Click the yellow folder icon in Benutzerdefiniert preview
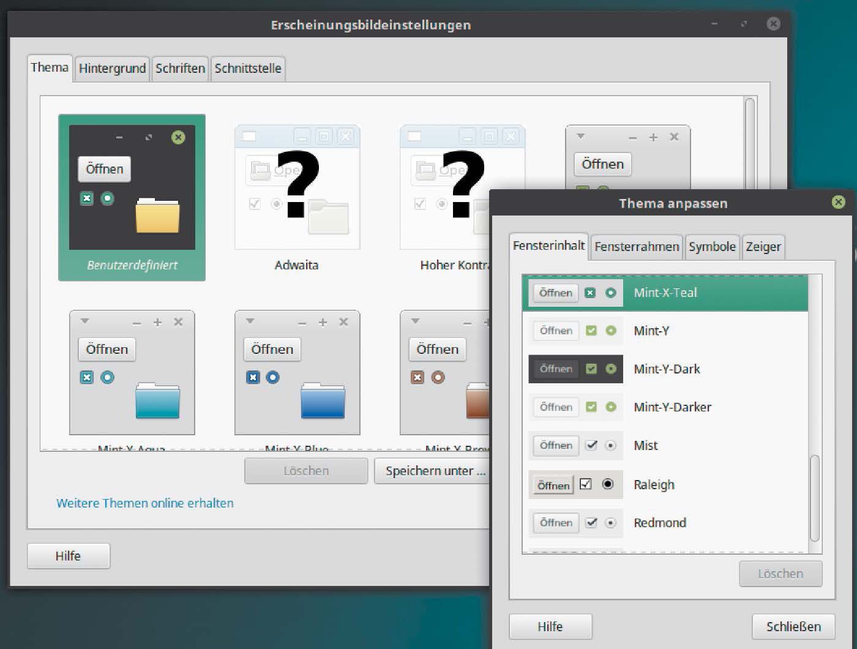The height and width of the screenshot is (649, 857). 157,216
